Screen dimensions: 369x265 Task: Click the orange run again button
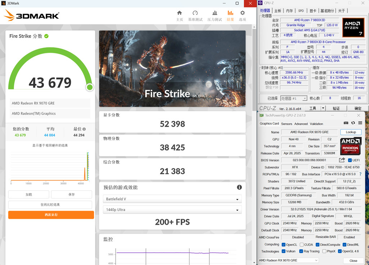point(51,215)
